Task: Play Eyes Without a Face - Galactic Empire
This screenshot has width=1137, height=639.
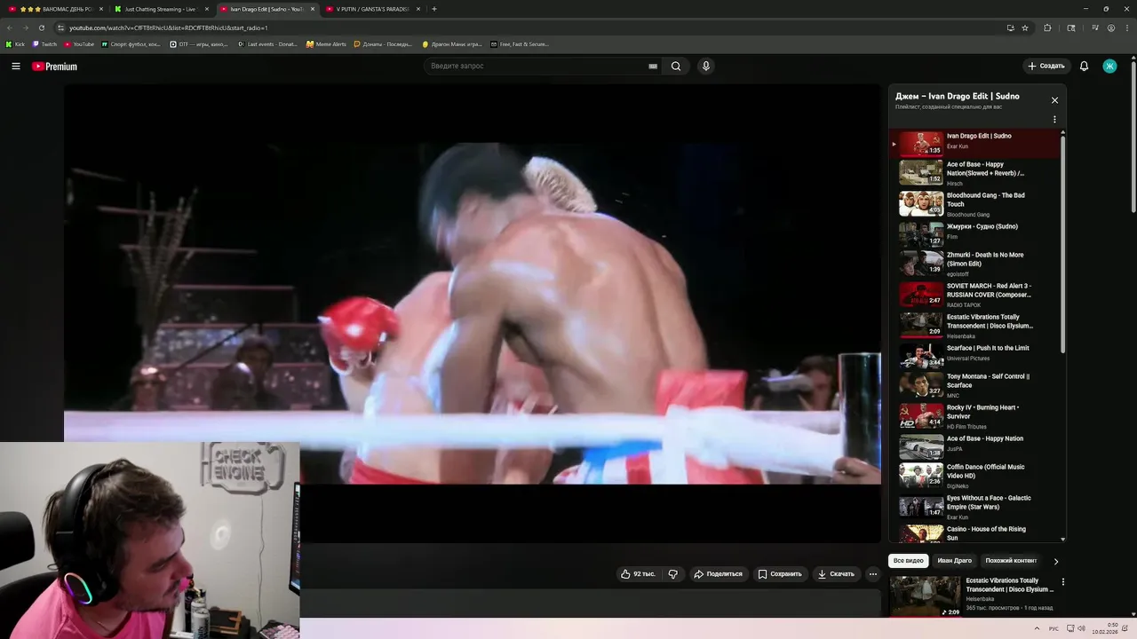Action: click(x=974, y=507)
